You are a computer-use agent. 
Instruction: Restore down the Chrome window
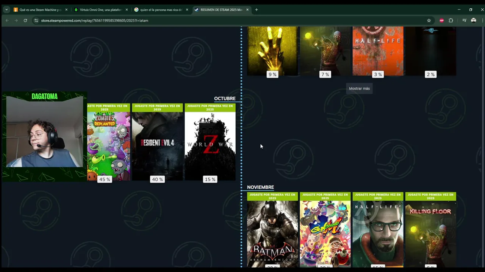point(471,9)
